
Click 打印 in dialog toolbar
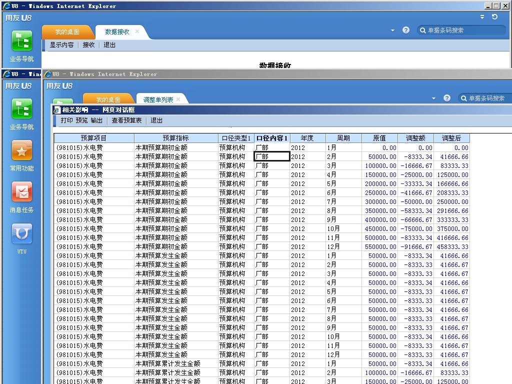click(66, 120)
